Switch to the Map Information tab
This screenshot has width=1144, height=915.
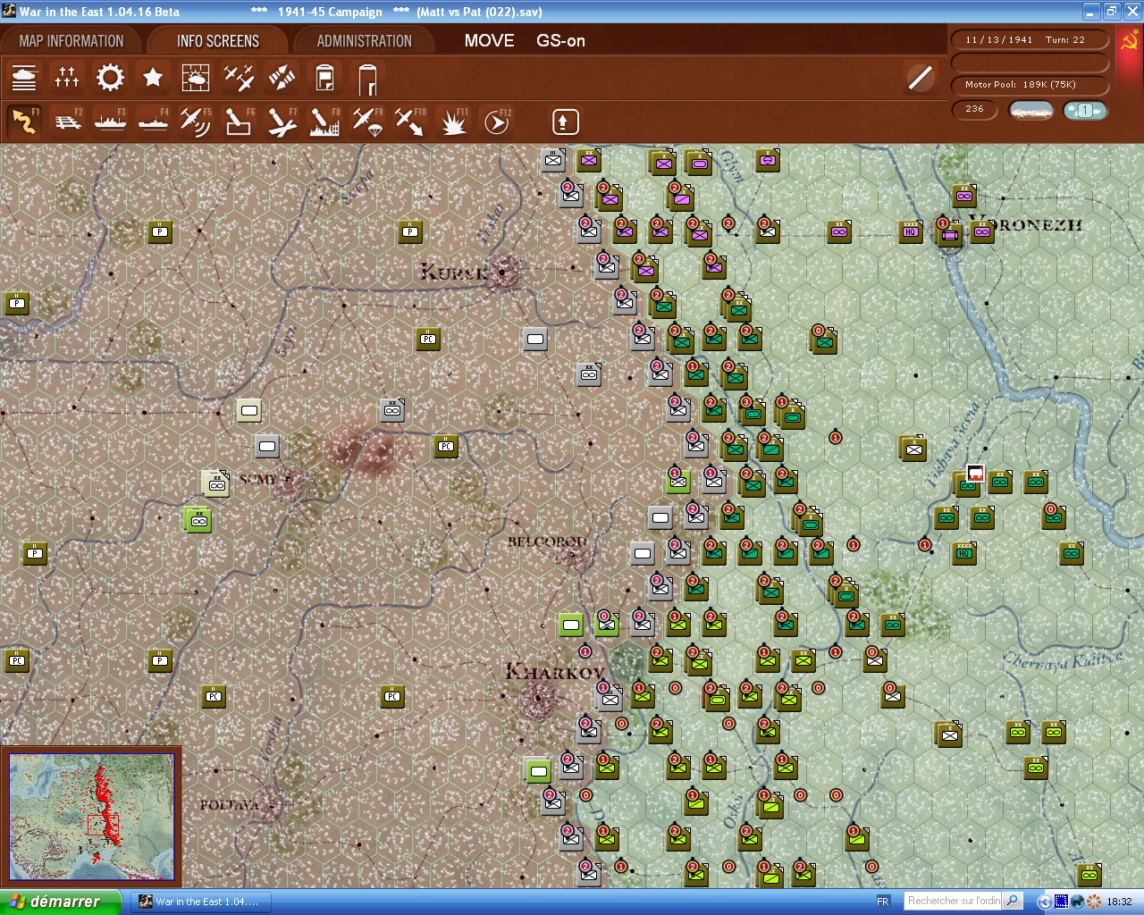point(71,41)
